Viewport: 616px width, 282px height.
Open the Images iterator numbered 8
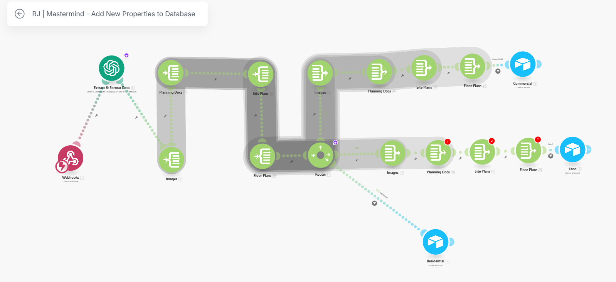[320, 73]
